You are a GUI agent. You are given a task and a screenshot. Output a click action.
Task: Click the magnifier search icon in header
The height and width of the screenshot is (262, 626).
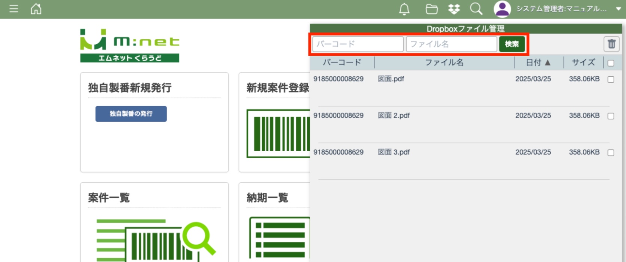(476, 9)
